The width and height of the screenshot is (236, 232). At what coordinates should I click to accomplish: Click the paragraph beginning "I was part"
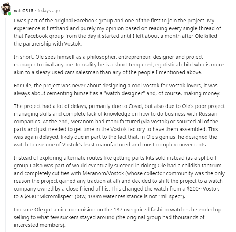(x=117, y=32)
